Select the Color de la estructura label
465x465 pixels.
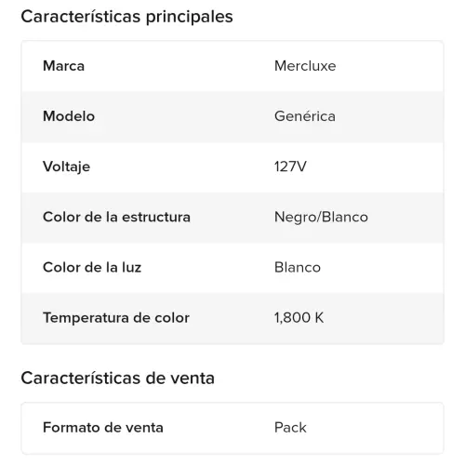click(116, 217)
